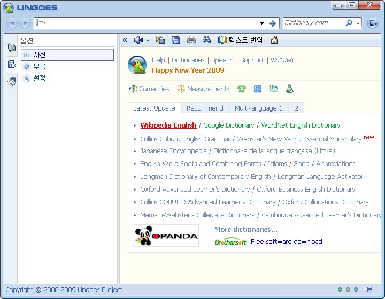Open the Speech link
Image resolution: width=385 pixels, height=299 pixels.
click(222, 60)
